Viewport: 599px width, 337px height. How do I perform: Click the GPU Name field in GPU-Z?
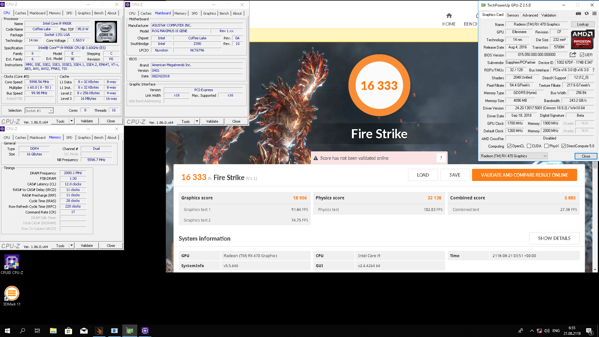coord(537,24)
